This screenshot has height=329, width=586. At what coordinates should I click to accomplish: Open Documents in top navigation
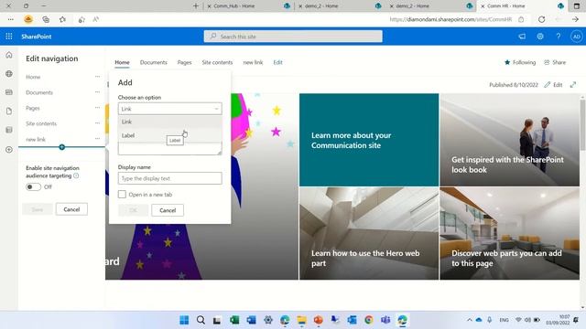click(x=154, y=62)
